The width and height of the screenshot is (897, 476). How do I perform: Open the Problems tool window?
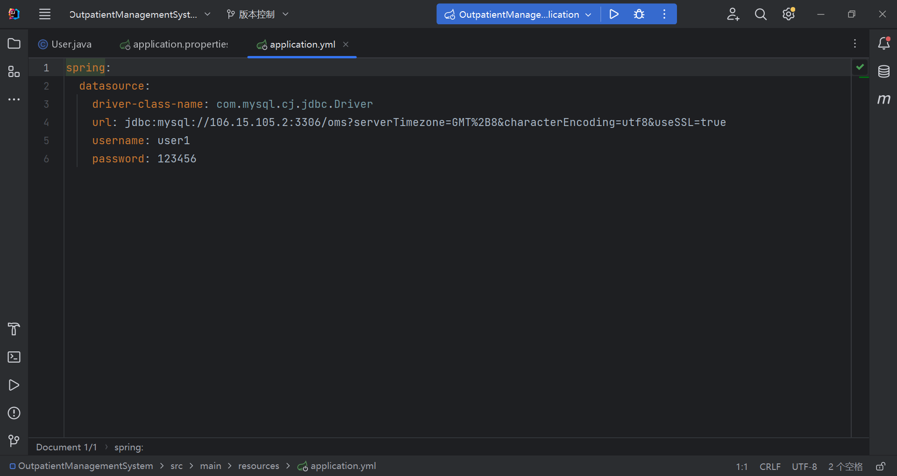click(14, 413)
